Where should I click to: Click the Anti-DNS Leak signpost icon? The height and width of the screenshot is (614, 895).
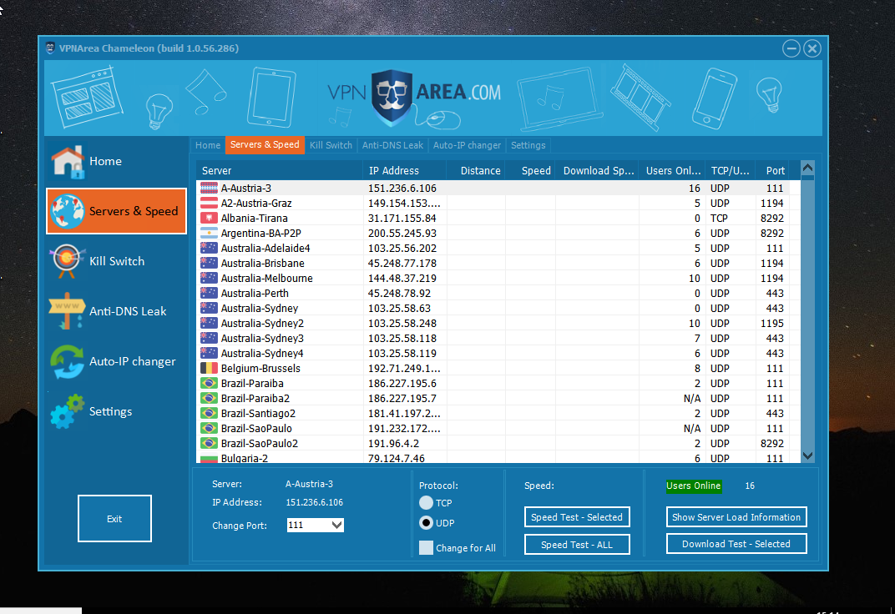point(67,310)
